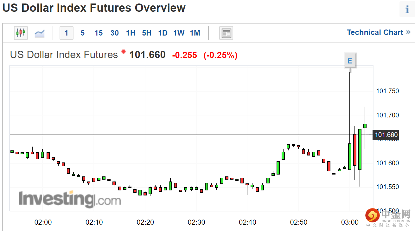Show the 1M monthly chart
This screenshot has height=231, width=415.
point(195,33)
